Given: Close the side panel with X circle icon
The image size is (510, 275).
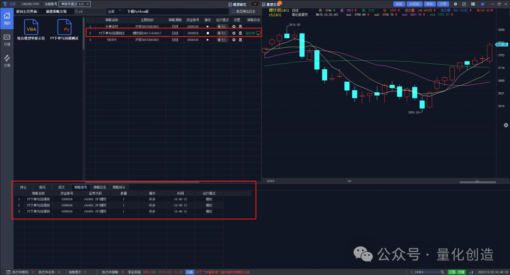Looking at the screenshot, I should pyautogui.click(x=506, y=125).
